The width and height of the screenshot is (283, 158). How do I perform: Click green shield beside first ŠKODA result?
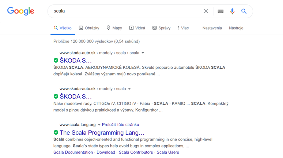click(56, 61)
